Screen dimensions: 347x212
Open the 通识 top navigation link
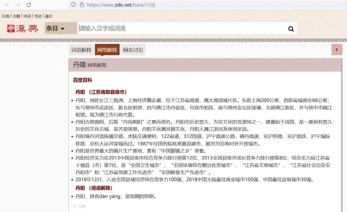pyautogui.click(x=48, y=16)
